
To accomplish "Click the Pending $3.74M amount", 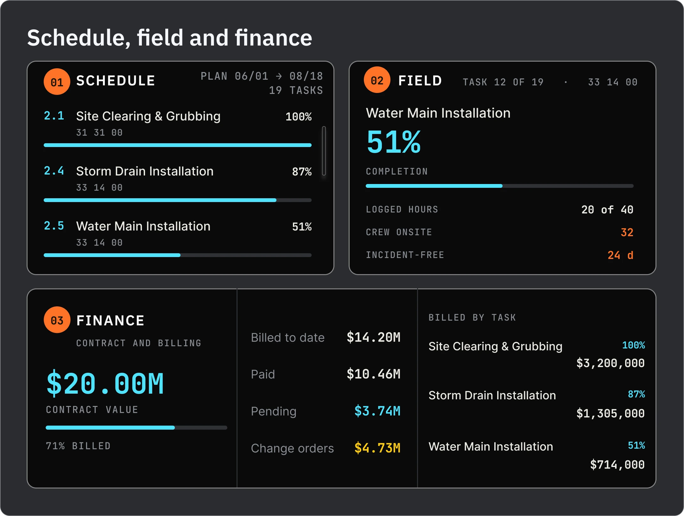I will (377, 411).
